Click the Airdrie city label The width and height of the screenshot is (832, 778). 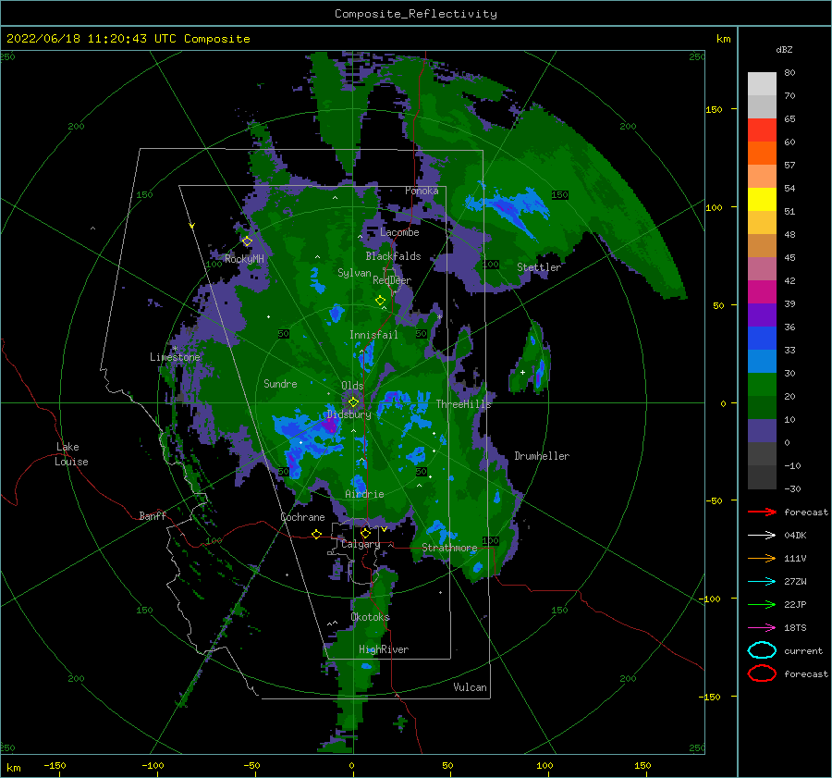(364, 494)
